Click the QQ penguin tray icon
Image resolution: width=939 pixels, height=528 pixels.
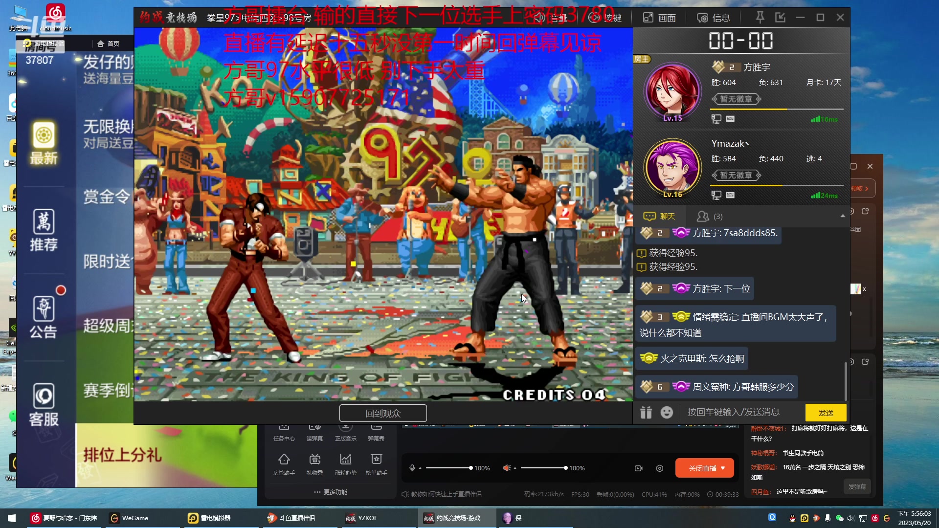[792, 518]
